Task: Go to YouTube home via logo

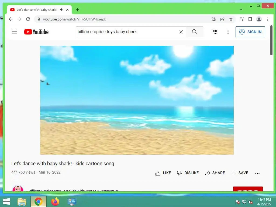Action: [36, 32]
